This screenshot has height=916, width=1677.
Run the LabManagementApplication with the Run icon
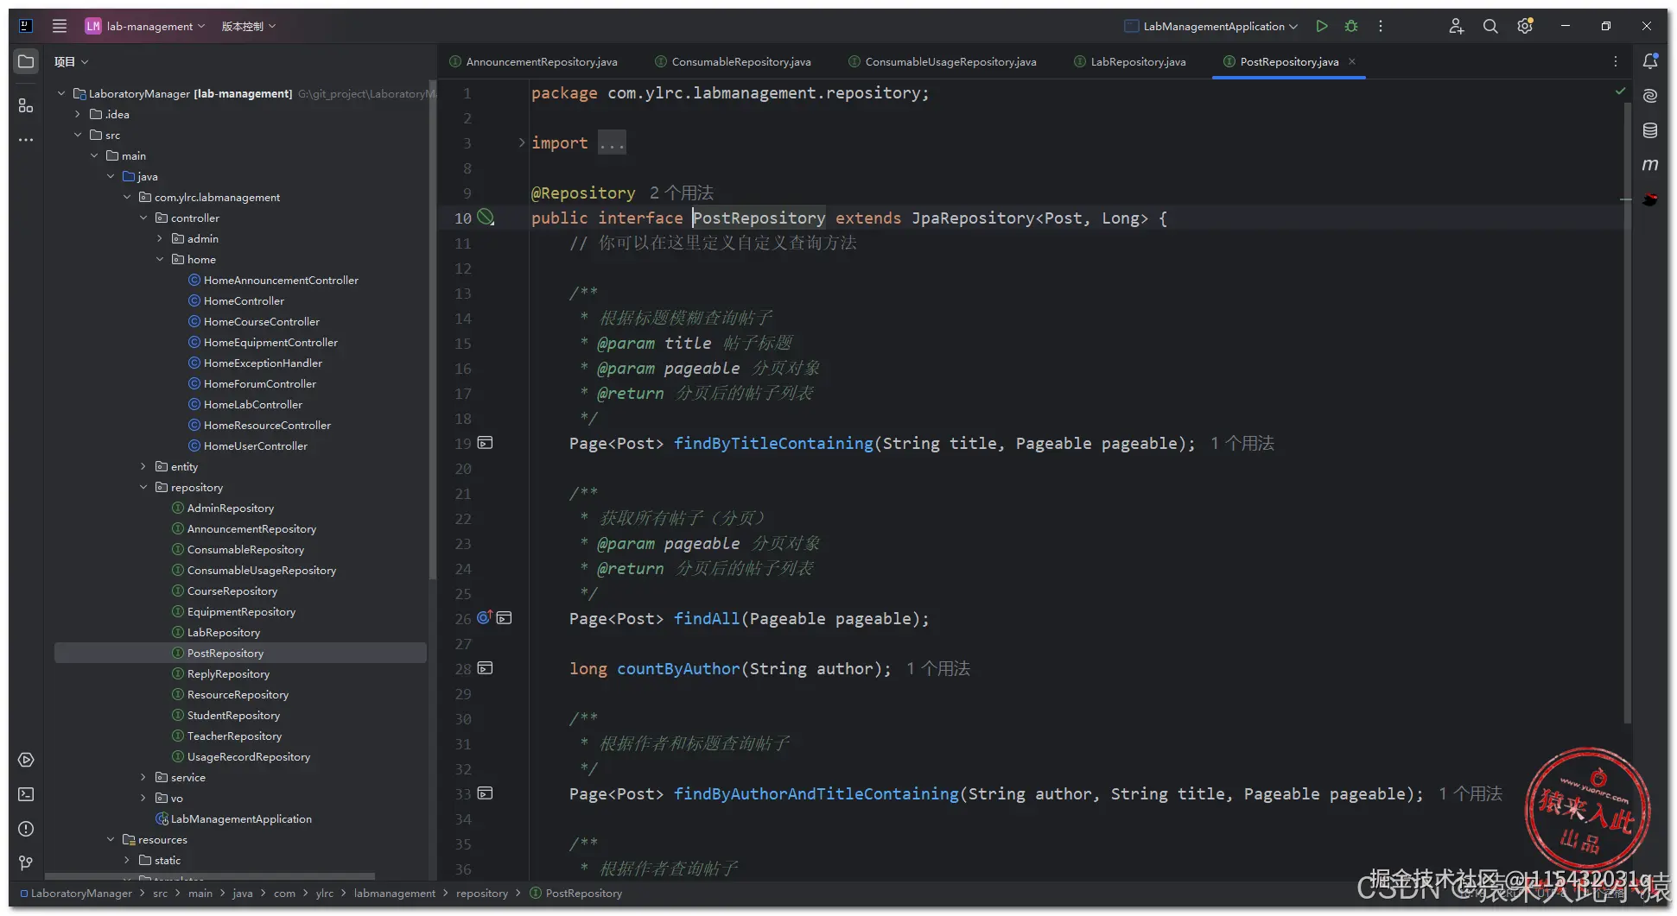[1321, 27]
